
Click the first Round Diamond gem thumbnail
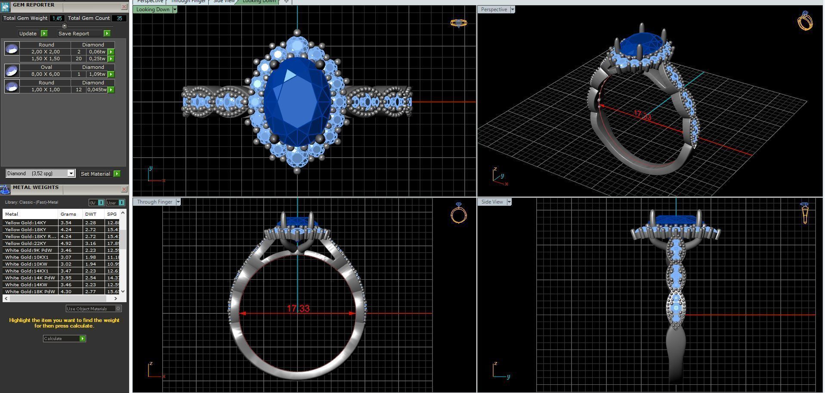[12, 49]
